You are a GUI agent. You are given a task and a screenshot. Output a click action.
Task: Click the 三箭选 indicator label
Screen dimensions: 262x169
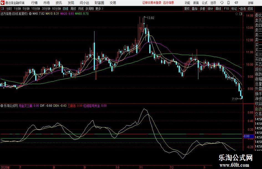(x=72, y=106)
